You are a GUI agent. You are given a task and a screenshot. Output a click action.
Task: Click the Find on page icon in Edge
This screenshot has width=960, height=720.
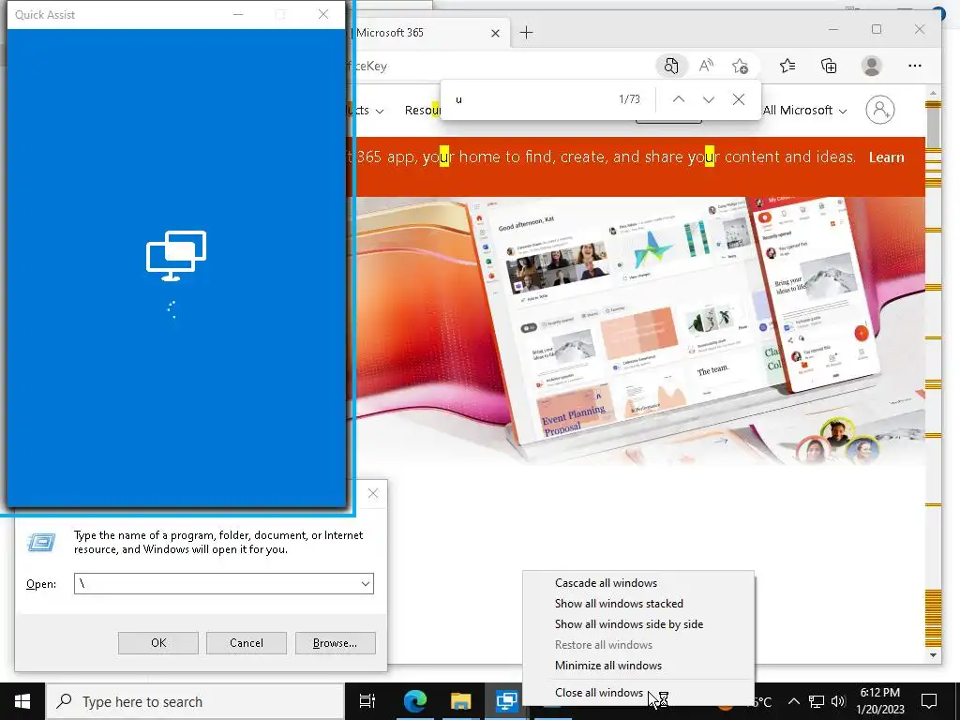[671, 66]
